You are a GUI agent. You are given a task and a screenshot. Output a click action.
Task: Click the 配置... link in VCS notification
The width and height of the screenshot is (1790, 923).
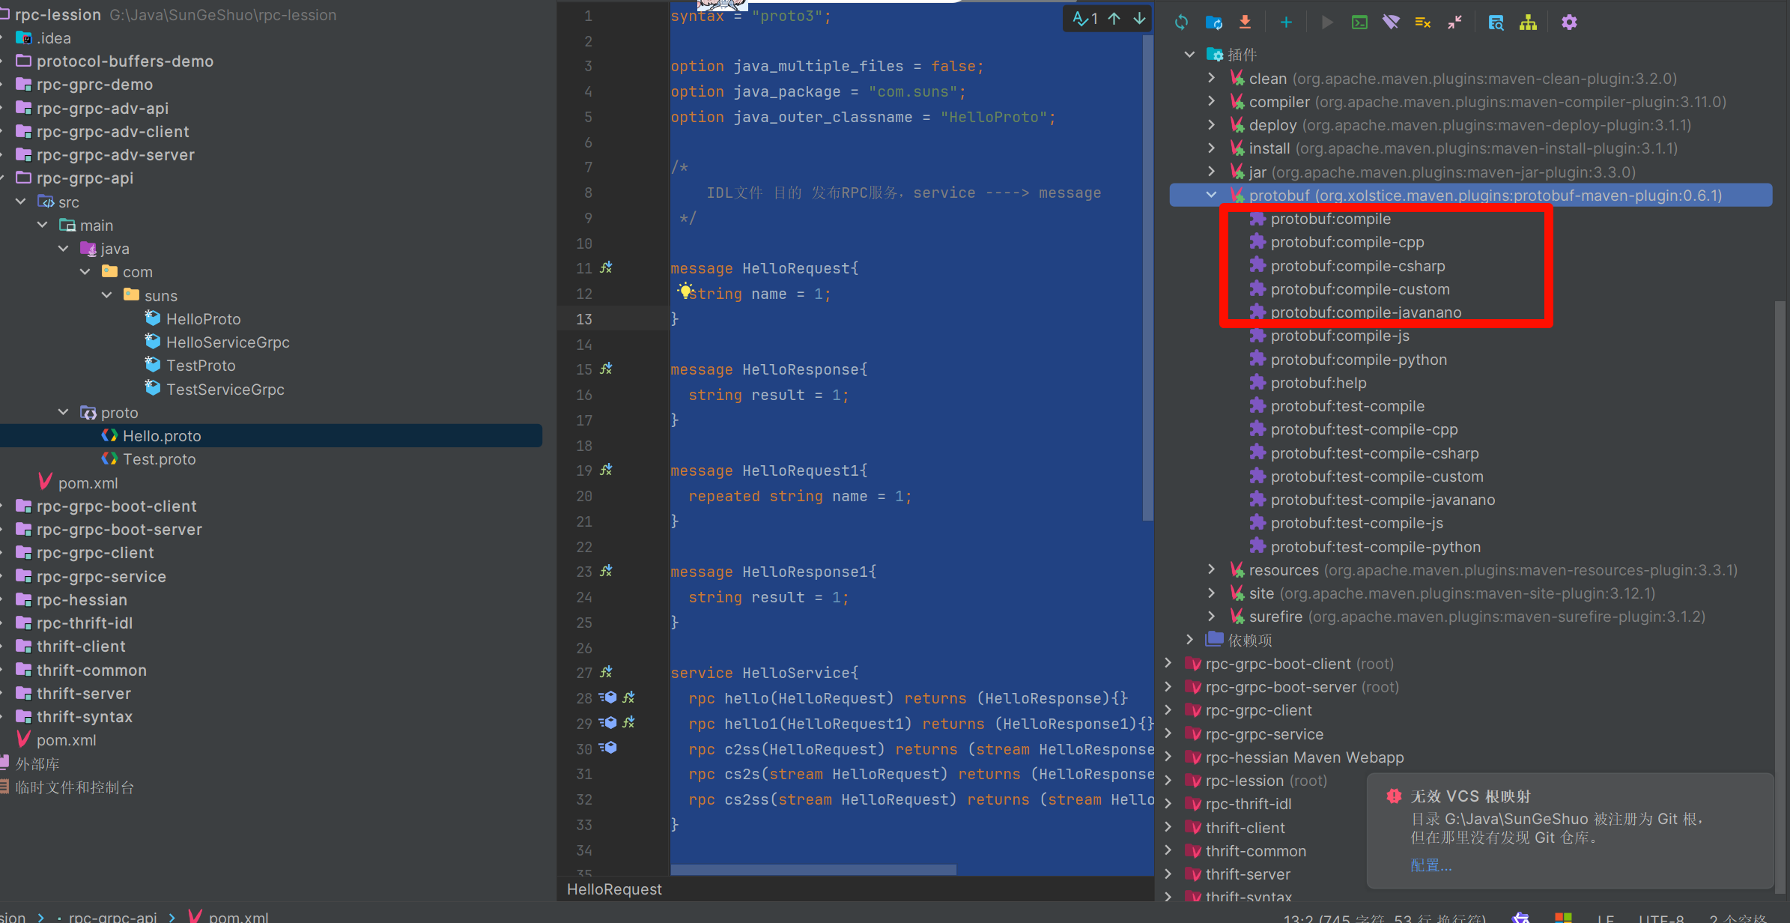[x=1431, y=865]
